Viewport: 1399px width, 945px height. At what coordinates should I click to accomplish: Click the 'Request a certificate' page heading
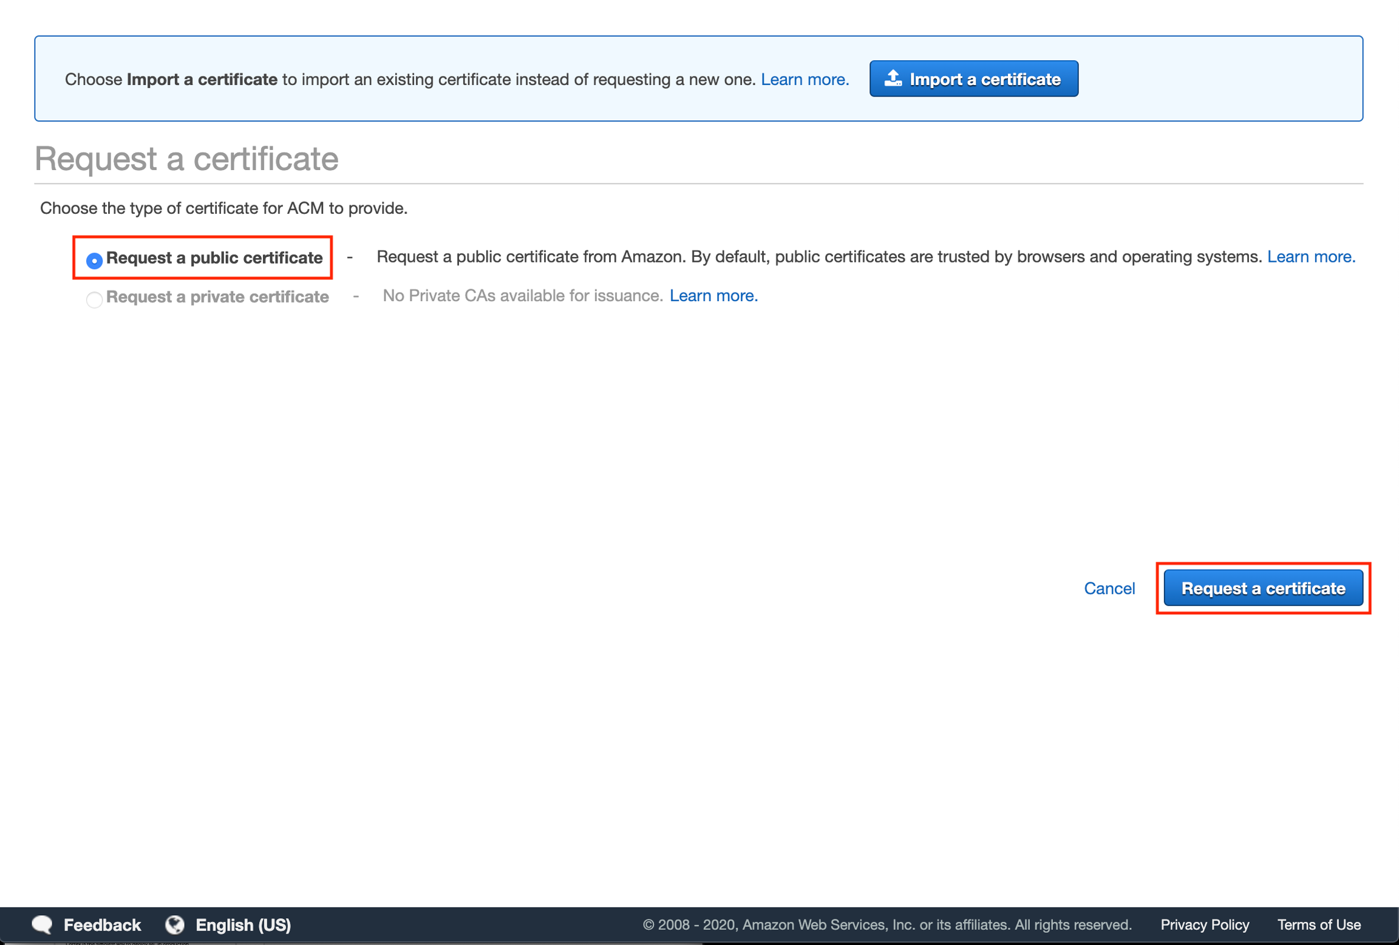click(x=186, y=159)
